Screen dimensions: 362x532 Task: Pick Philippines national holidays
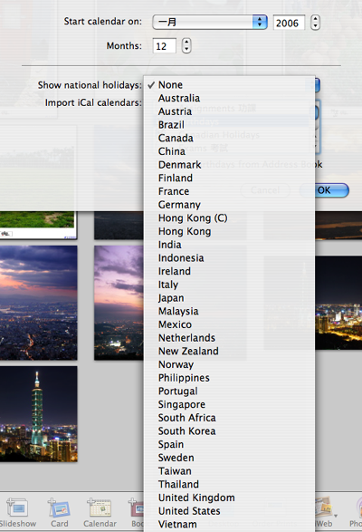tap(230, 378)
